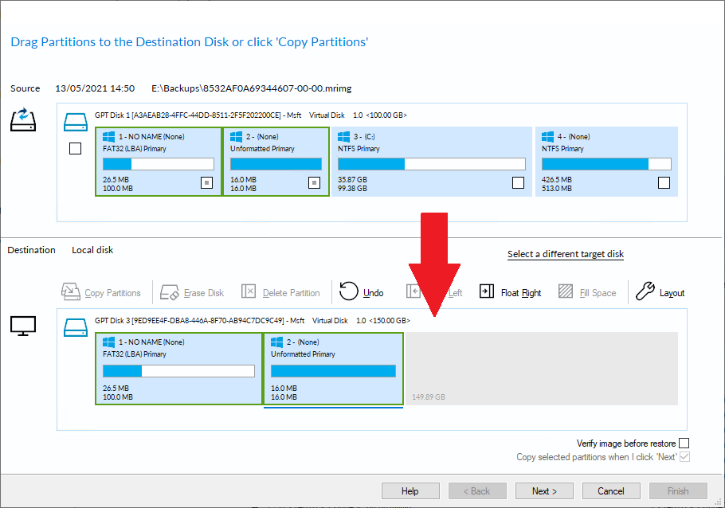Toggle the source disk select-all checkbox
This screenshot has width=725, height=508.
click(x=76, y=148)
